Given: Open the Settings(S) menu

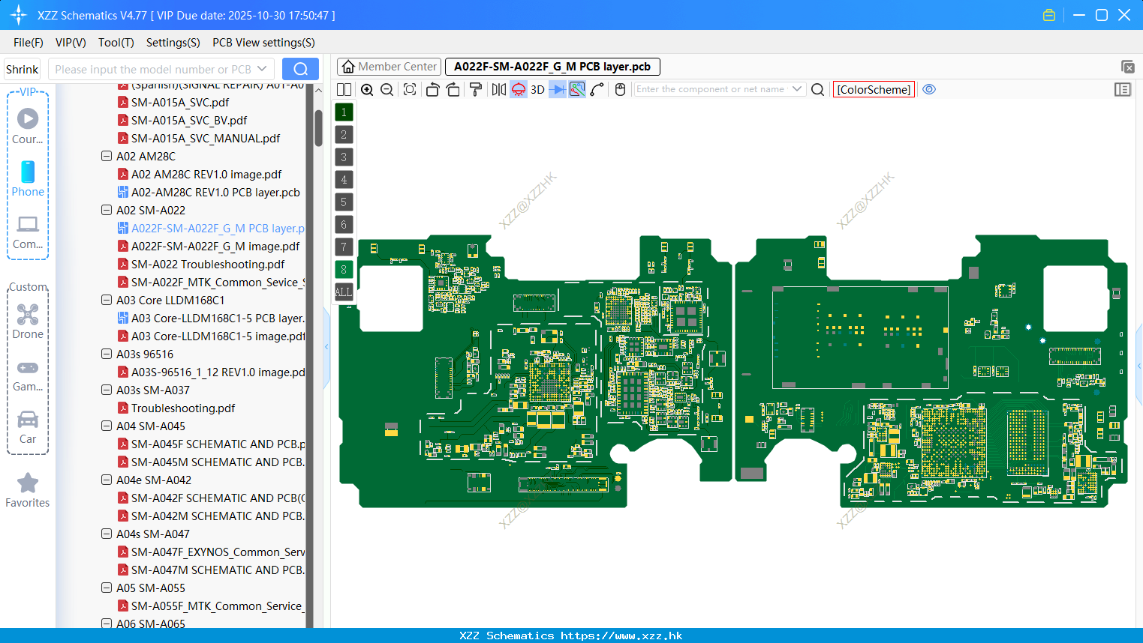Looking at the screenshot, I should click(x=173, y=43).
